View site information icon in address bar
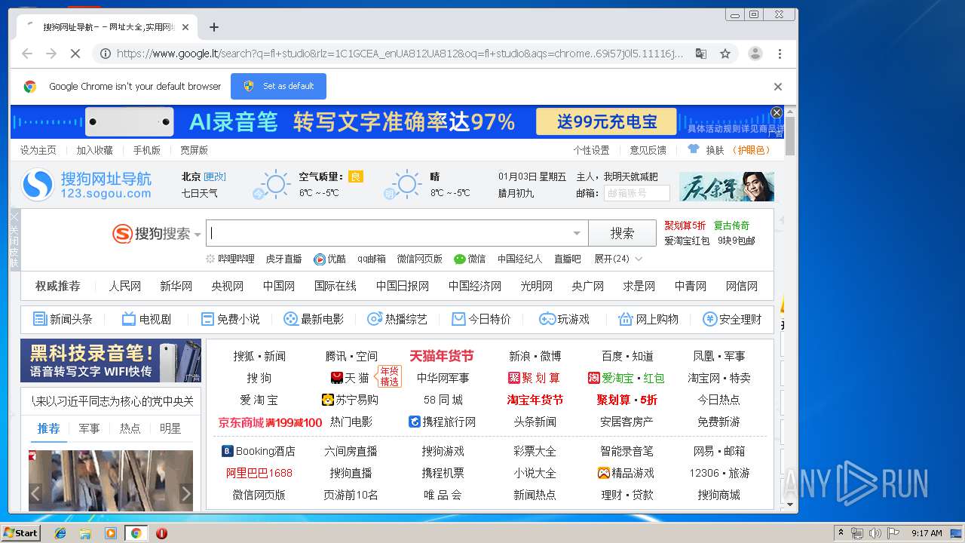 tap(106, 54)
